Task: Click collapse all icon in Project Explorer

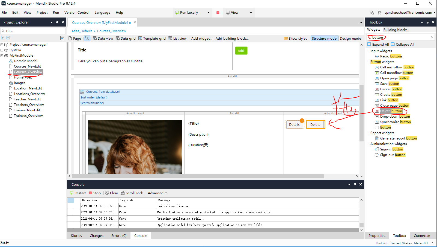Action: [x=8, y=38]
